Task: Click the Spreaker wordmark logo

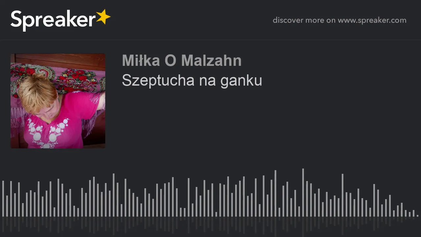Action: click(x=61, y=20)
